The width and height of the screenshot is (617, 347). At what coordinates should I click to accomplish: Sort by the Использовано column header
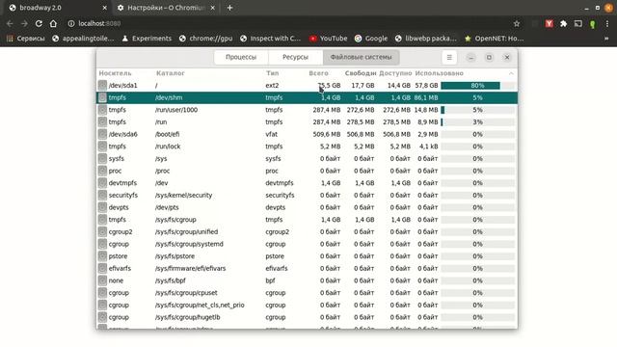[440, 73]
